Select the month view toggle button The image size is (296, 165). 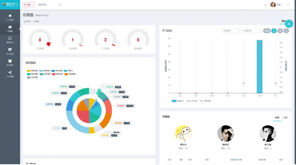tap(286, 31)
